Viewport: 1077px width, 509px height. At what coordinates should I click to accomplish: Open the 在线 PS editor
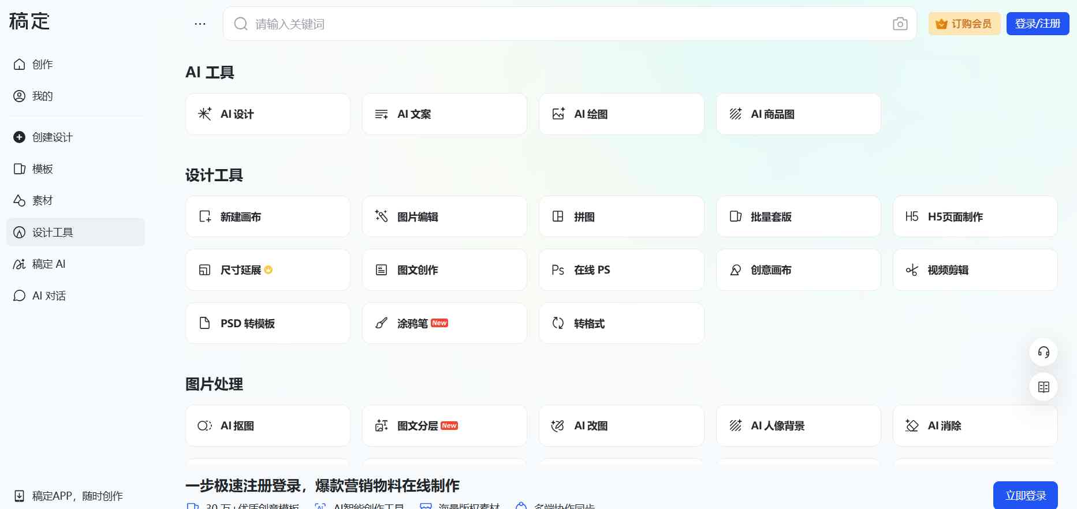pyautogui.click(x=621, y=270)
